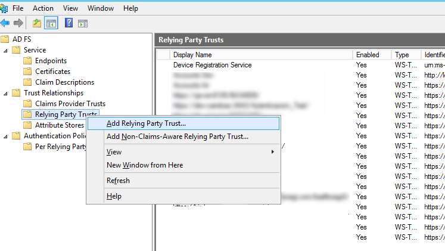The width and height of the screenshot is (445, 251).
Task: Collapse the Authentication Policies tree node
Action: (5, 137)
